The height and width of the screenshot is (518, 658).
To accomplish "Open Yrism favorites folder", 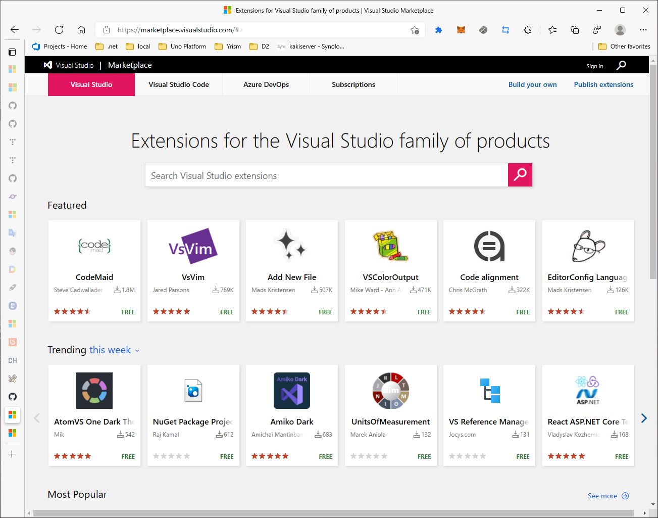I will point(228,46).
